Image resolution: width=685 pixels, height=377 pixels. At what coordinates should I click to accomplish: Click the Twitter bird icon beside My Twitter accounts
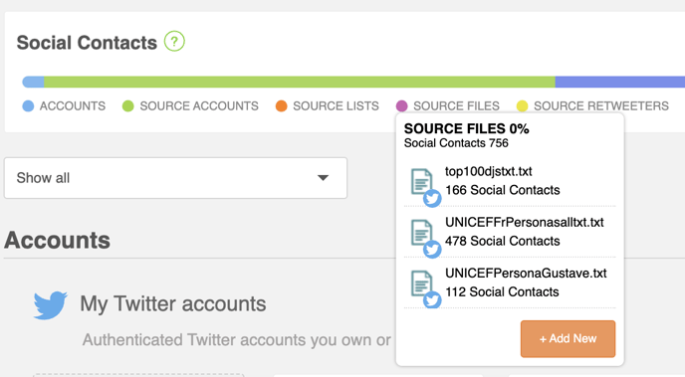(50, 305)
